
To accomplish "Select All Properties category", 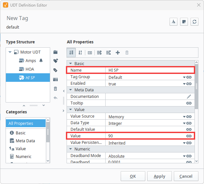I will pos(26,123).
